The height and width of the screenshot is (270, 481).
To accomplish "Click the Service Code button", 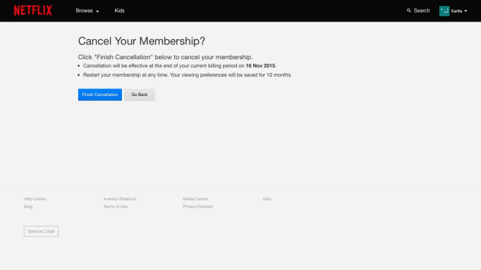I will 41,232.
